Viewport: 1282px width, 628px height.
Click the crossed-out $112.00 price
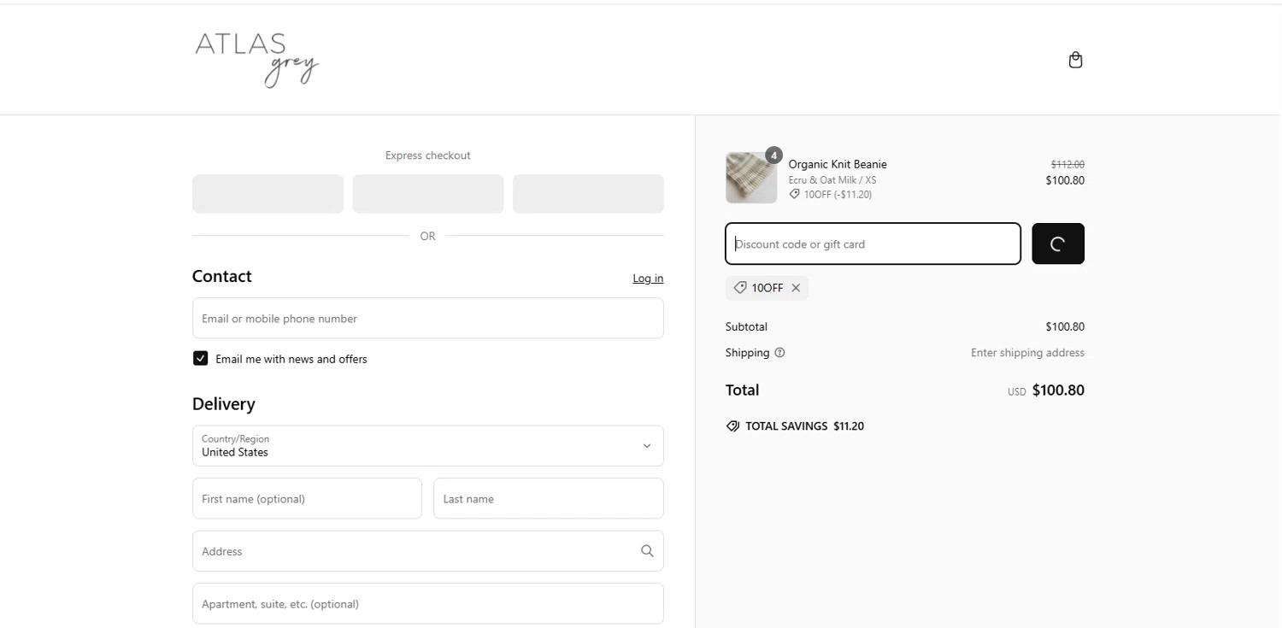point(1067,164)
